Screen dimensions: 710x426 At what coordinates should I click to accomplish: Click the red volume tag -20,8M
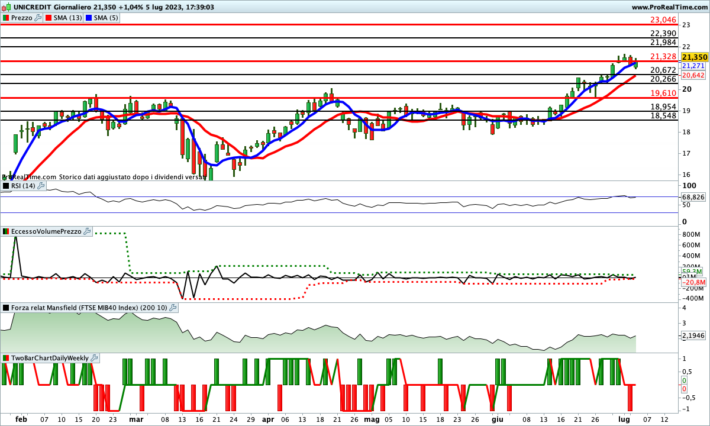pyautogui.click(x=693, y=282)
